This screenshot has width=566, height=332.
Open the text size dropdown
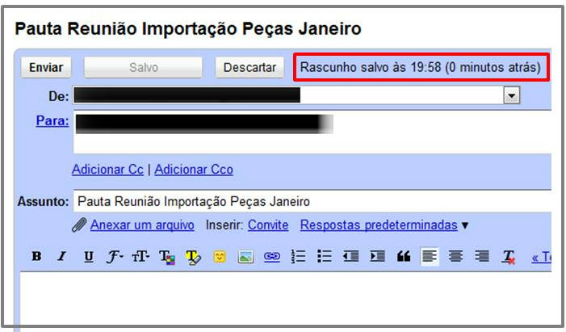[140, 257]
